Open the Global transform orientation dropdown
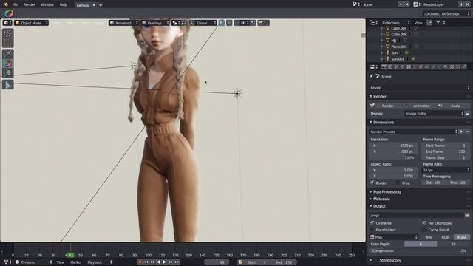 click(x=203, y=23)
